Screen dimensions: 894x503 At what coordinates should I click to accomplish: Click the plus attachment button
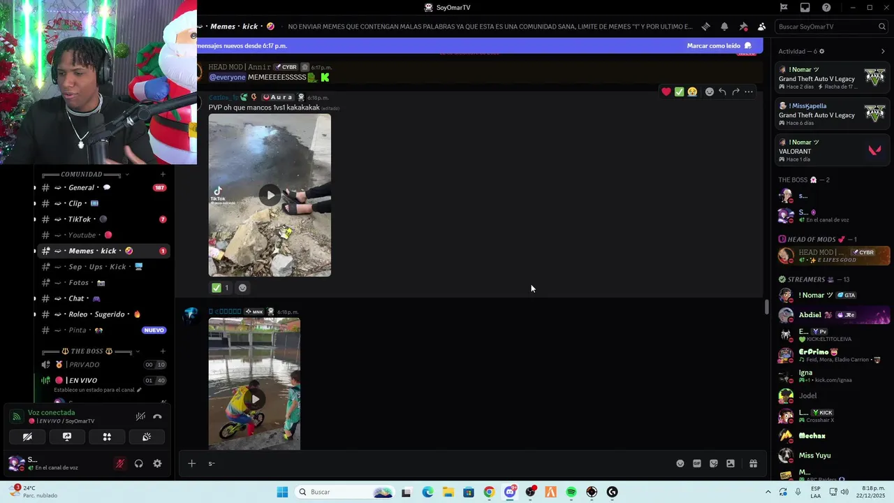click(x=191, y=463)
